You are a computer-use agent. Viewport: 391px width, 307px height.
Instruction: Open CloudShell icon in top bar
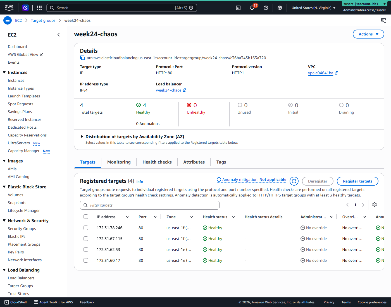pos(238,8)
